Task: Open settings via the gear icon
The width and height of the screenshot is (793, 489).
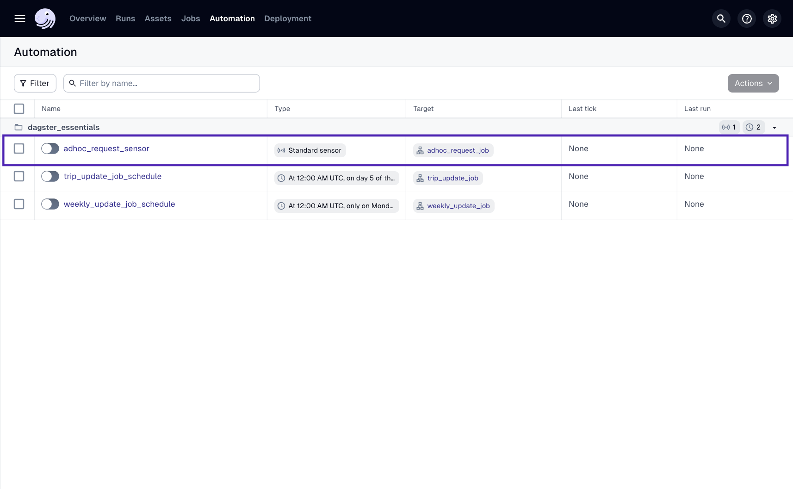Action: click(772, 19)
